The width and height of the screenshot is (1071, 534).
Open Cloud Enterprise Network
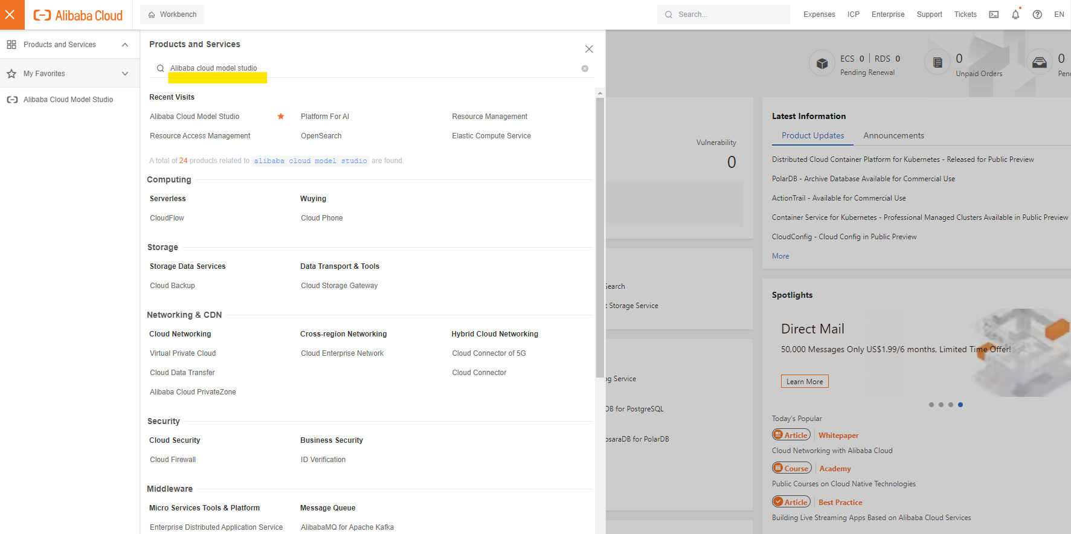click(x=343, y=353)
